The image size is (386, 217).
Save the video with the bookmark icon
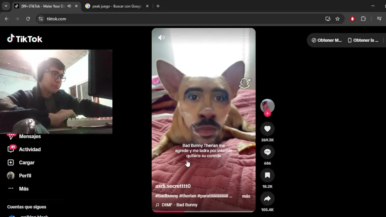pyautogui.click(x=267, y=175)
